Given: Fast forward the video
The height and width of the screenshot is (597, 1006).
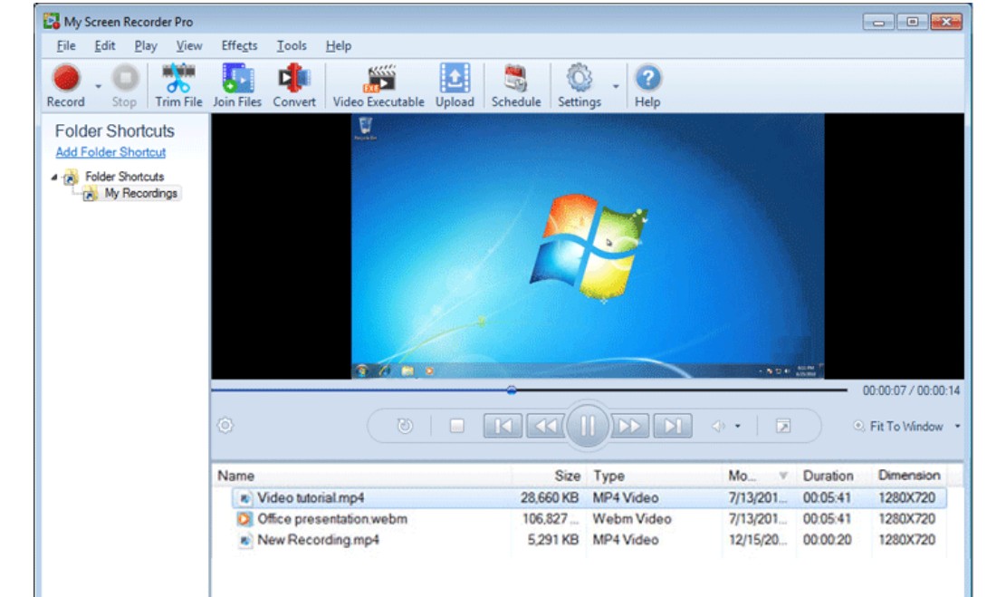Looking at the screenshot, I should (629, 426).
